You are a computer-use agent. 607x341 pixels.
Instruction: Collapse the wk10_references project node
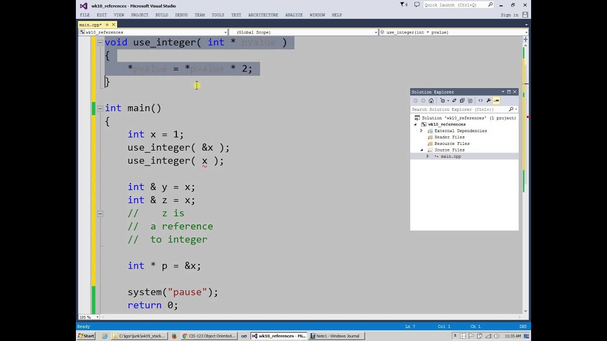coord(415,125)
